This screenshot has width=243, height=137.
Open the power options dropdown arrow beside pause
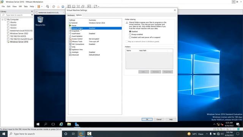(42, 6)
